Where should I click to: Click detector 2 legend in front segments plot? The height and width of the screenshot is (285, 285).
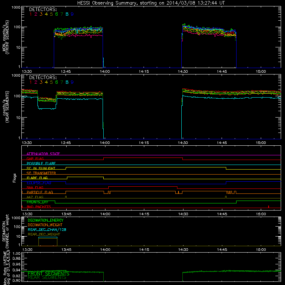tap(36, 14)
